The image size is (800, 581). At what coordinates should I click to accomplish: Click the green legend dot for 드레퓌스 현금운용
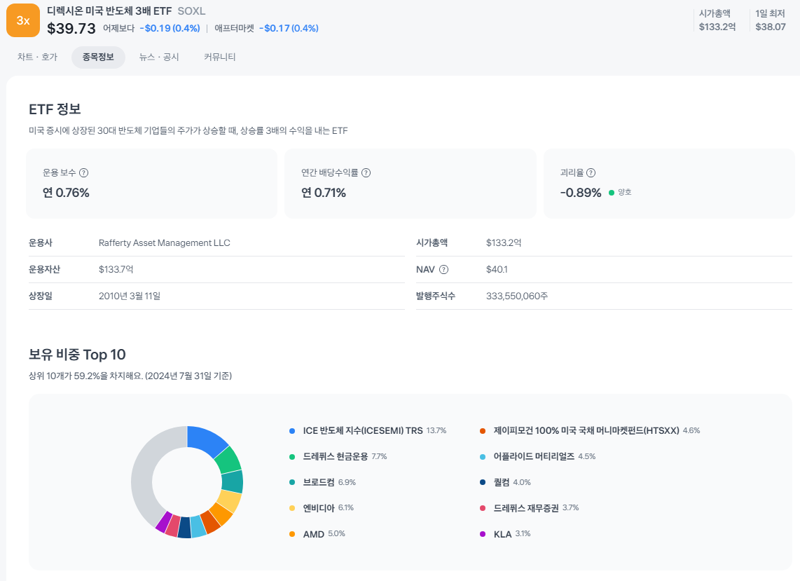[292, 457]
